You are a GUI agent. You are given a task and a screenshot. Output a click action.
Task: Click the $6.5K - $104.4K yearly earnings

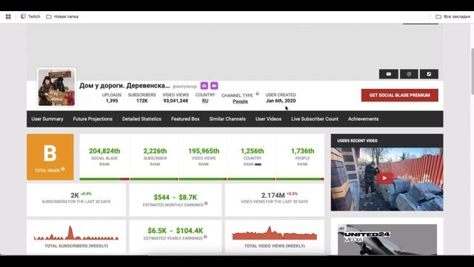(176, 231)
